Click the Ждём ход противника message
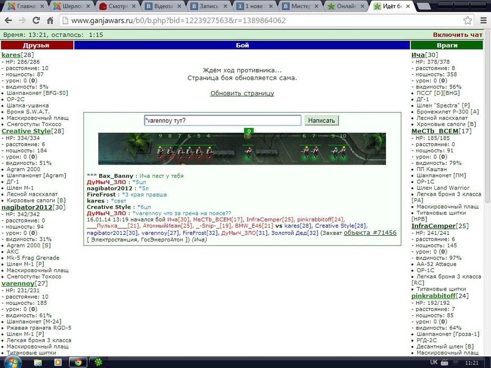Screen dimensions: 491x368 (242, 70)
